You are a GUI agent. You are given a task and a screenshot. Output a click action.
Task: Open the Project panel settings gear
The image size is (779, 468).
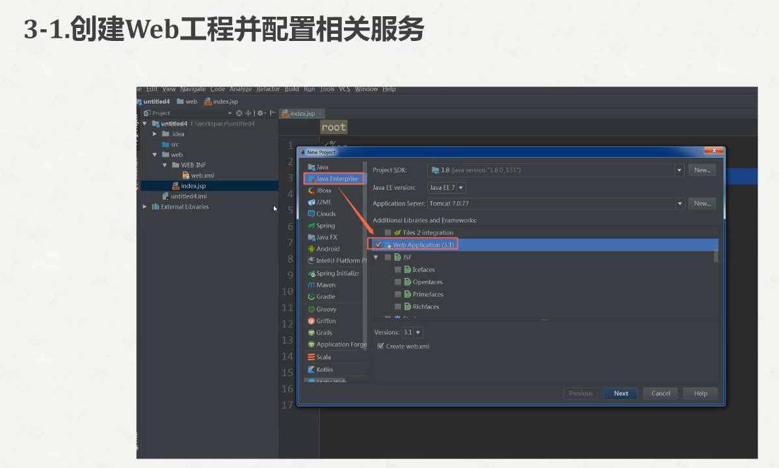[260, 113]
